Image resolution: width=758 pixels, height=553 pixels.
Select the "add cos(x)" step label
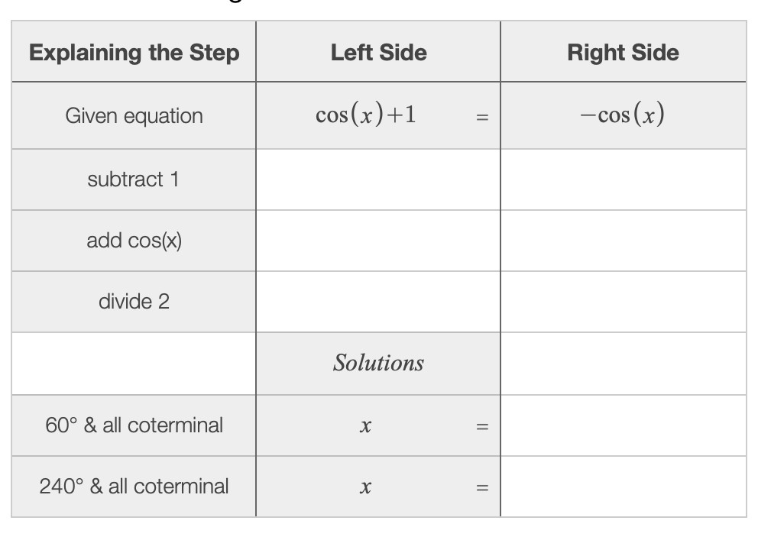(134, 241)
